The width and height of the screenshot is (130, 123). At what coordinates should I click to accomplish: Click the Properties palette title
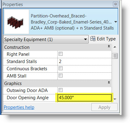13,5
